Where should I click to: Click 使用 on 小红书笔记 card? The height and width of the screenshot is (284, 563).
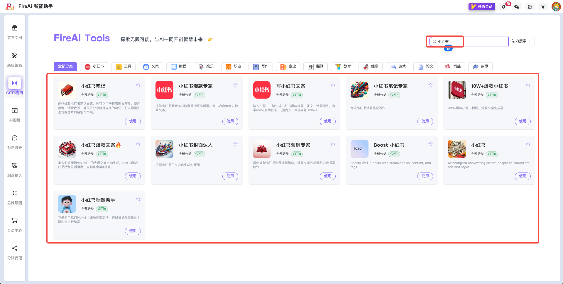pyautogui.click(x=133, y=121)
